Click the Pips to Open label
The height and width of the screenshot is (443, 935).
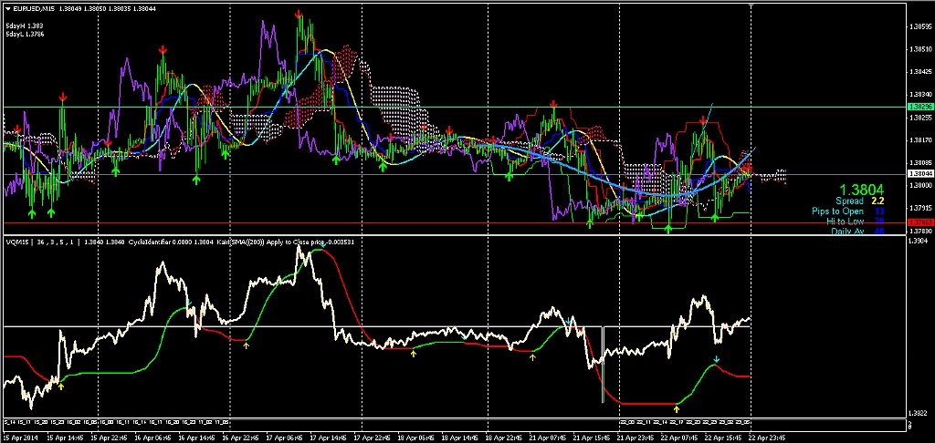click(x=837, y=211)
